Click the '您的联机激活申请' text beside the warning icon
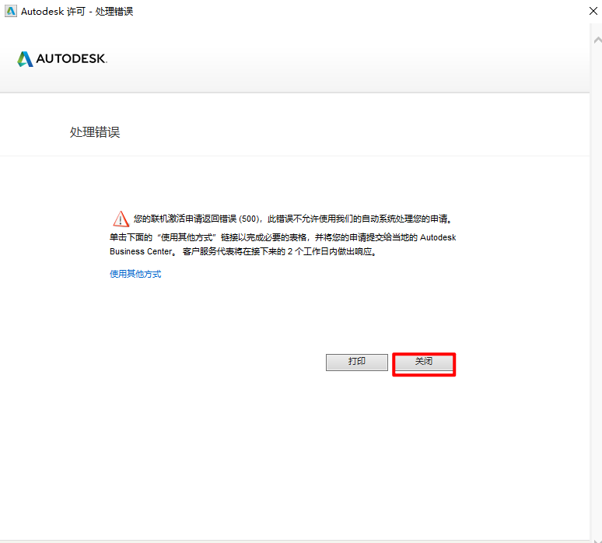This screenshot has width=602, height=543. pyautogui.click(x=166, y=219)
